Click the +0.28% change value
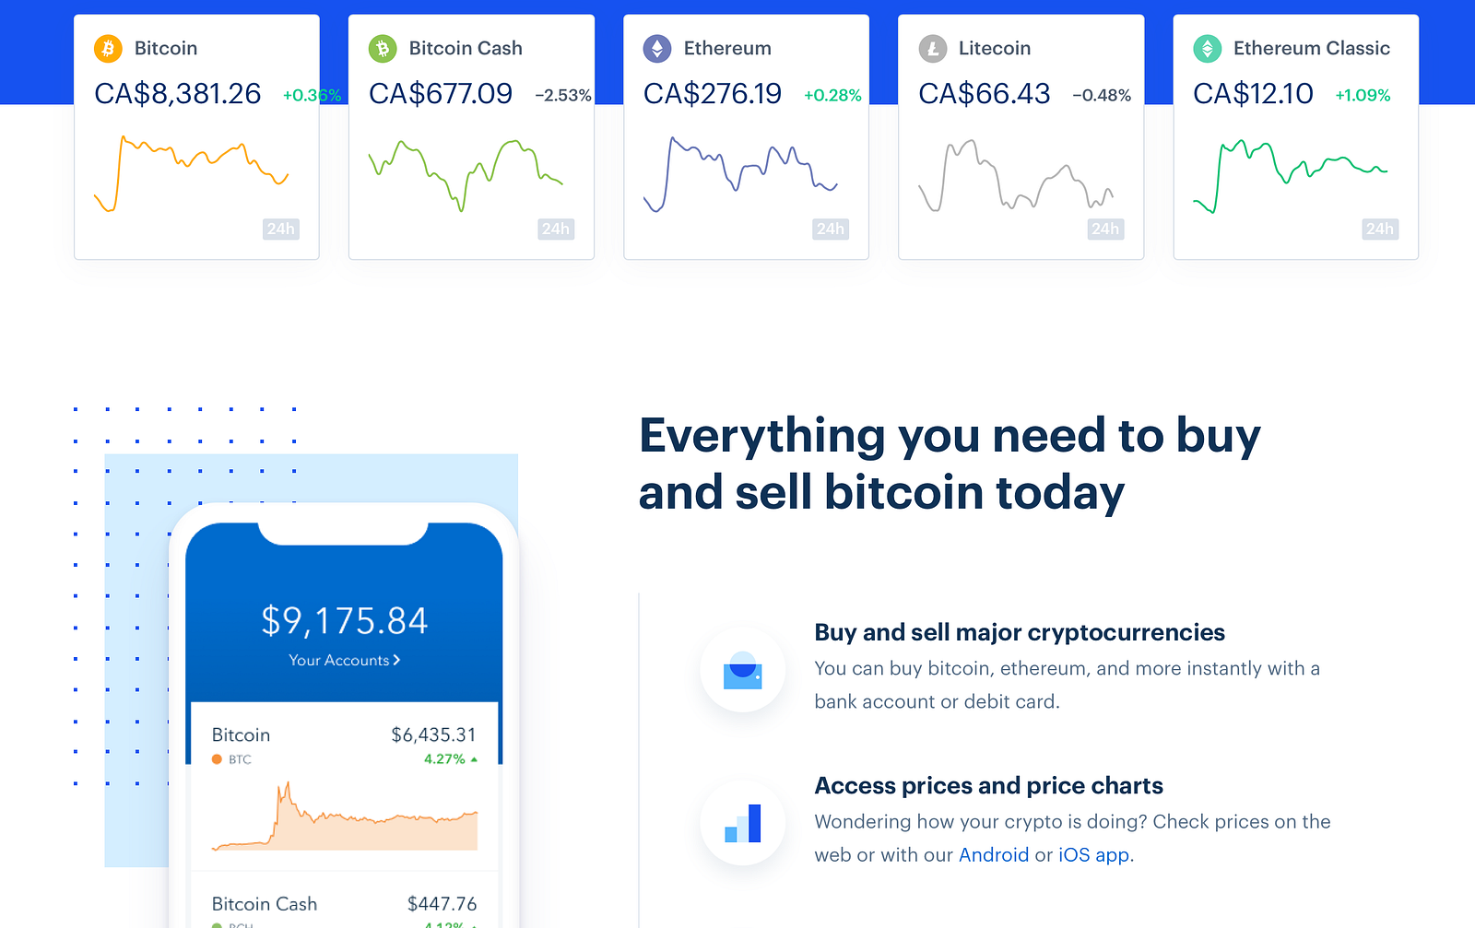The image size is (1475, 928). pyautogui.click(x=832, y=95)
